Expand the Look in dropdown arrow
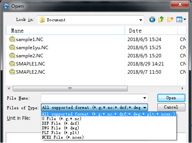The width and height of the screenshot is (192, 143). coord(141,20)
